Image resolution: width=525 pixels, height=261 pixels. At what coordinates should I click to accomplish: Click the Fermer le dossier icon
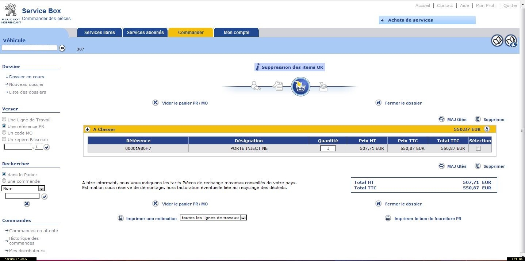[x=379, y=103]
